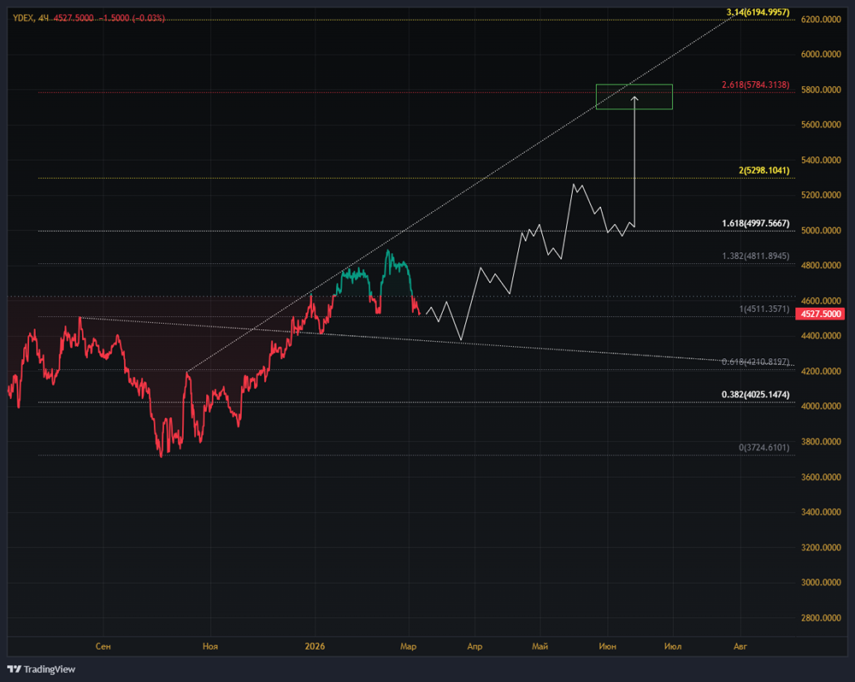Viewport: 855px width, 682px height.
Task: Click the 6000.0000 price axis label
Action: [x=821, y=55]
